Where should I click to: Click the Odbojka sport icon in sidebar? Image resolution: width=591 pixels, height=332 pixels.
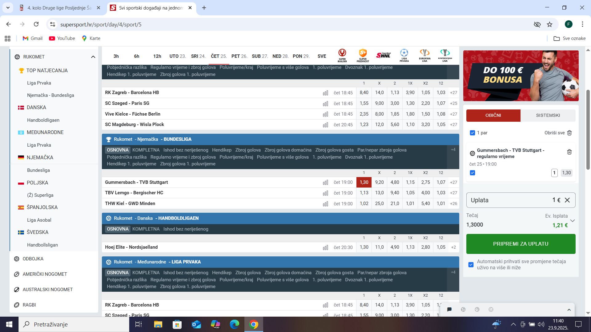pyautogui.click(x=17, y=259)
